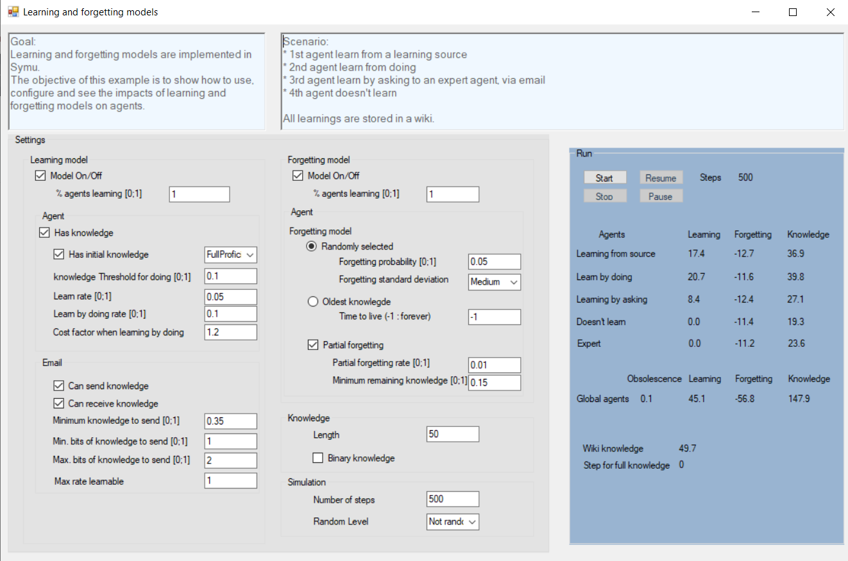Viewport: 848px width, 561px height.
Task: Click Max rate learnable field
Action: [x=231, y=481]
